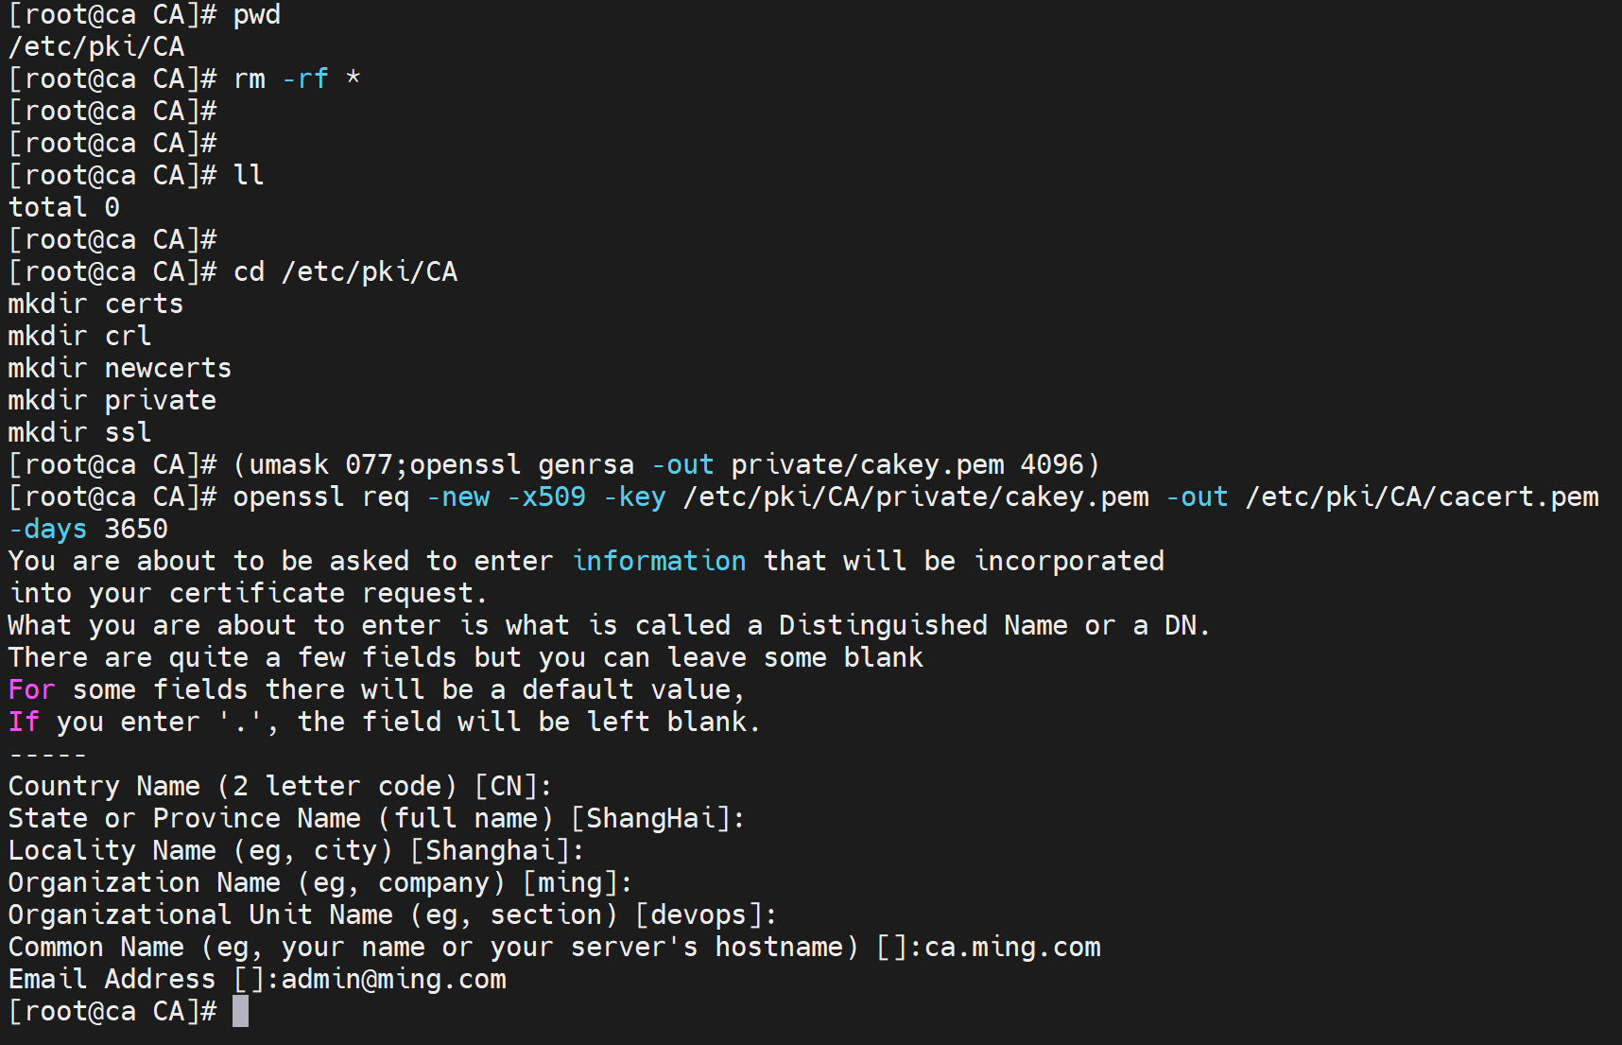The image size is (1622, 1045).
Task: Click the 'mkdir crl' line
Action: click(x=79, y=336)
